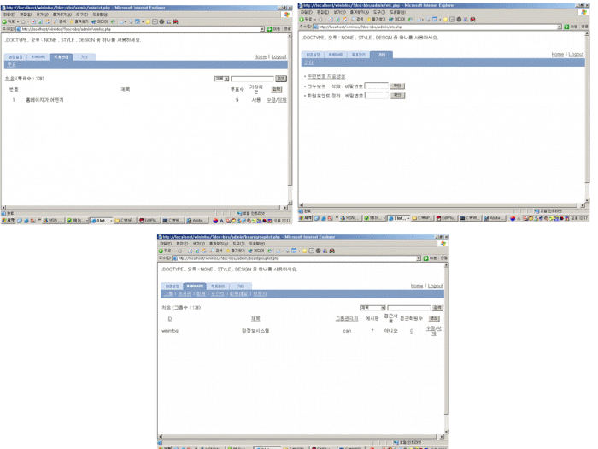Image resolution: width=598 pixels, height=449 pixels.
Task: Click the 'wininfos' ID cell in boardgrouplist.php table
Action: click(x=170, y=331)
